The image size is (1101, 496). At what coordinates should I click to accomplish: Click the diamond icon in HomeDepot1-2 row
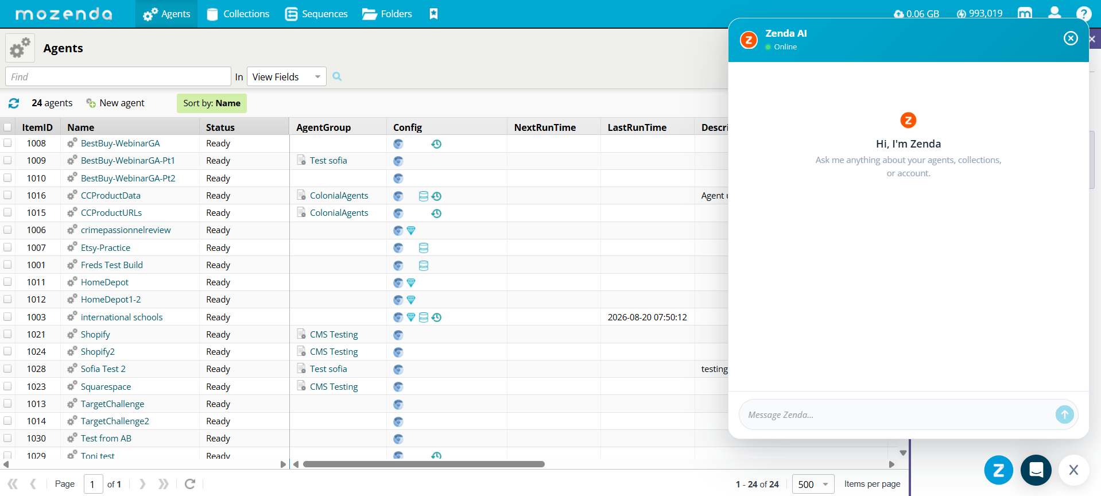point(411,300)
